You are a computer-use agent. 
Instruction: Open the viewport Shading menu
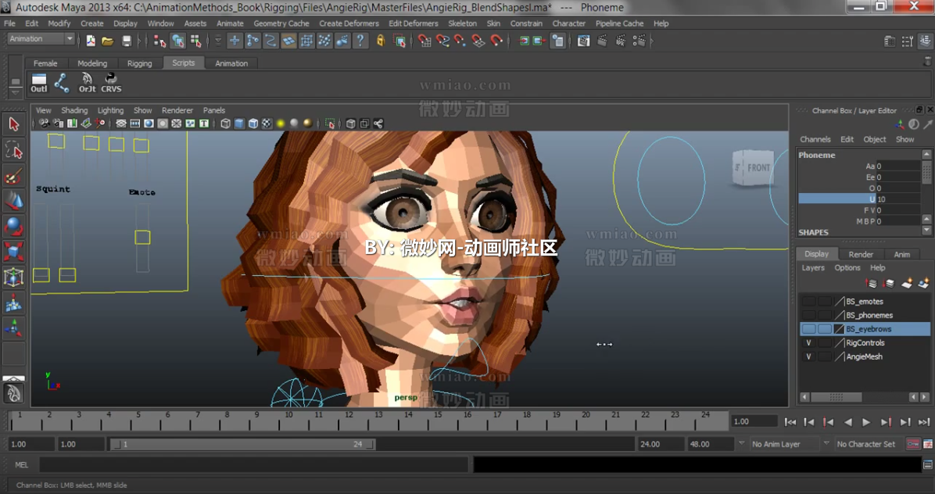tap(74, 110)
